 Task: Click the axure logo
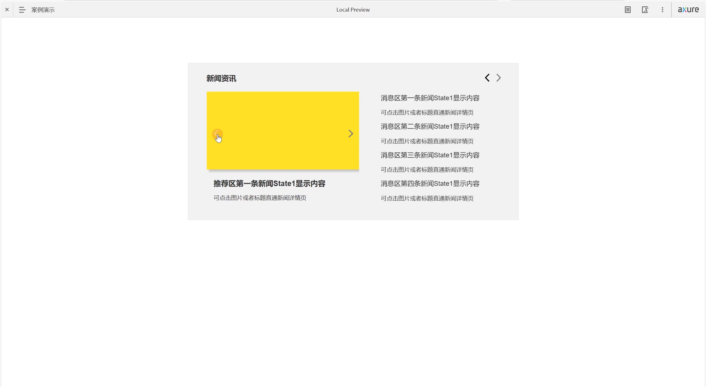[688, 10]
